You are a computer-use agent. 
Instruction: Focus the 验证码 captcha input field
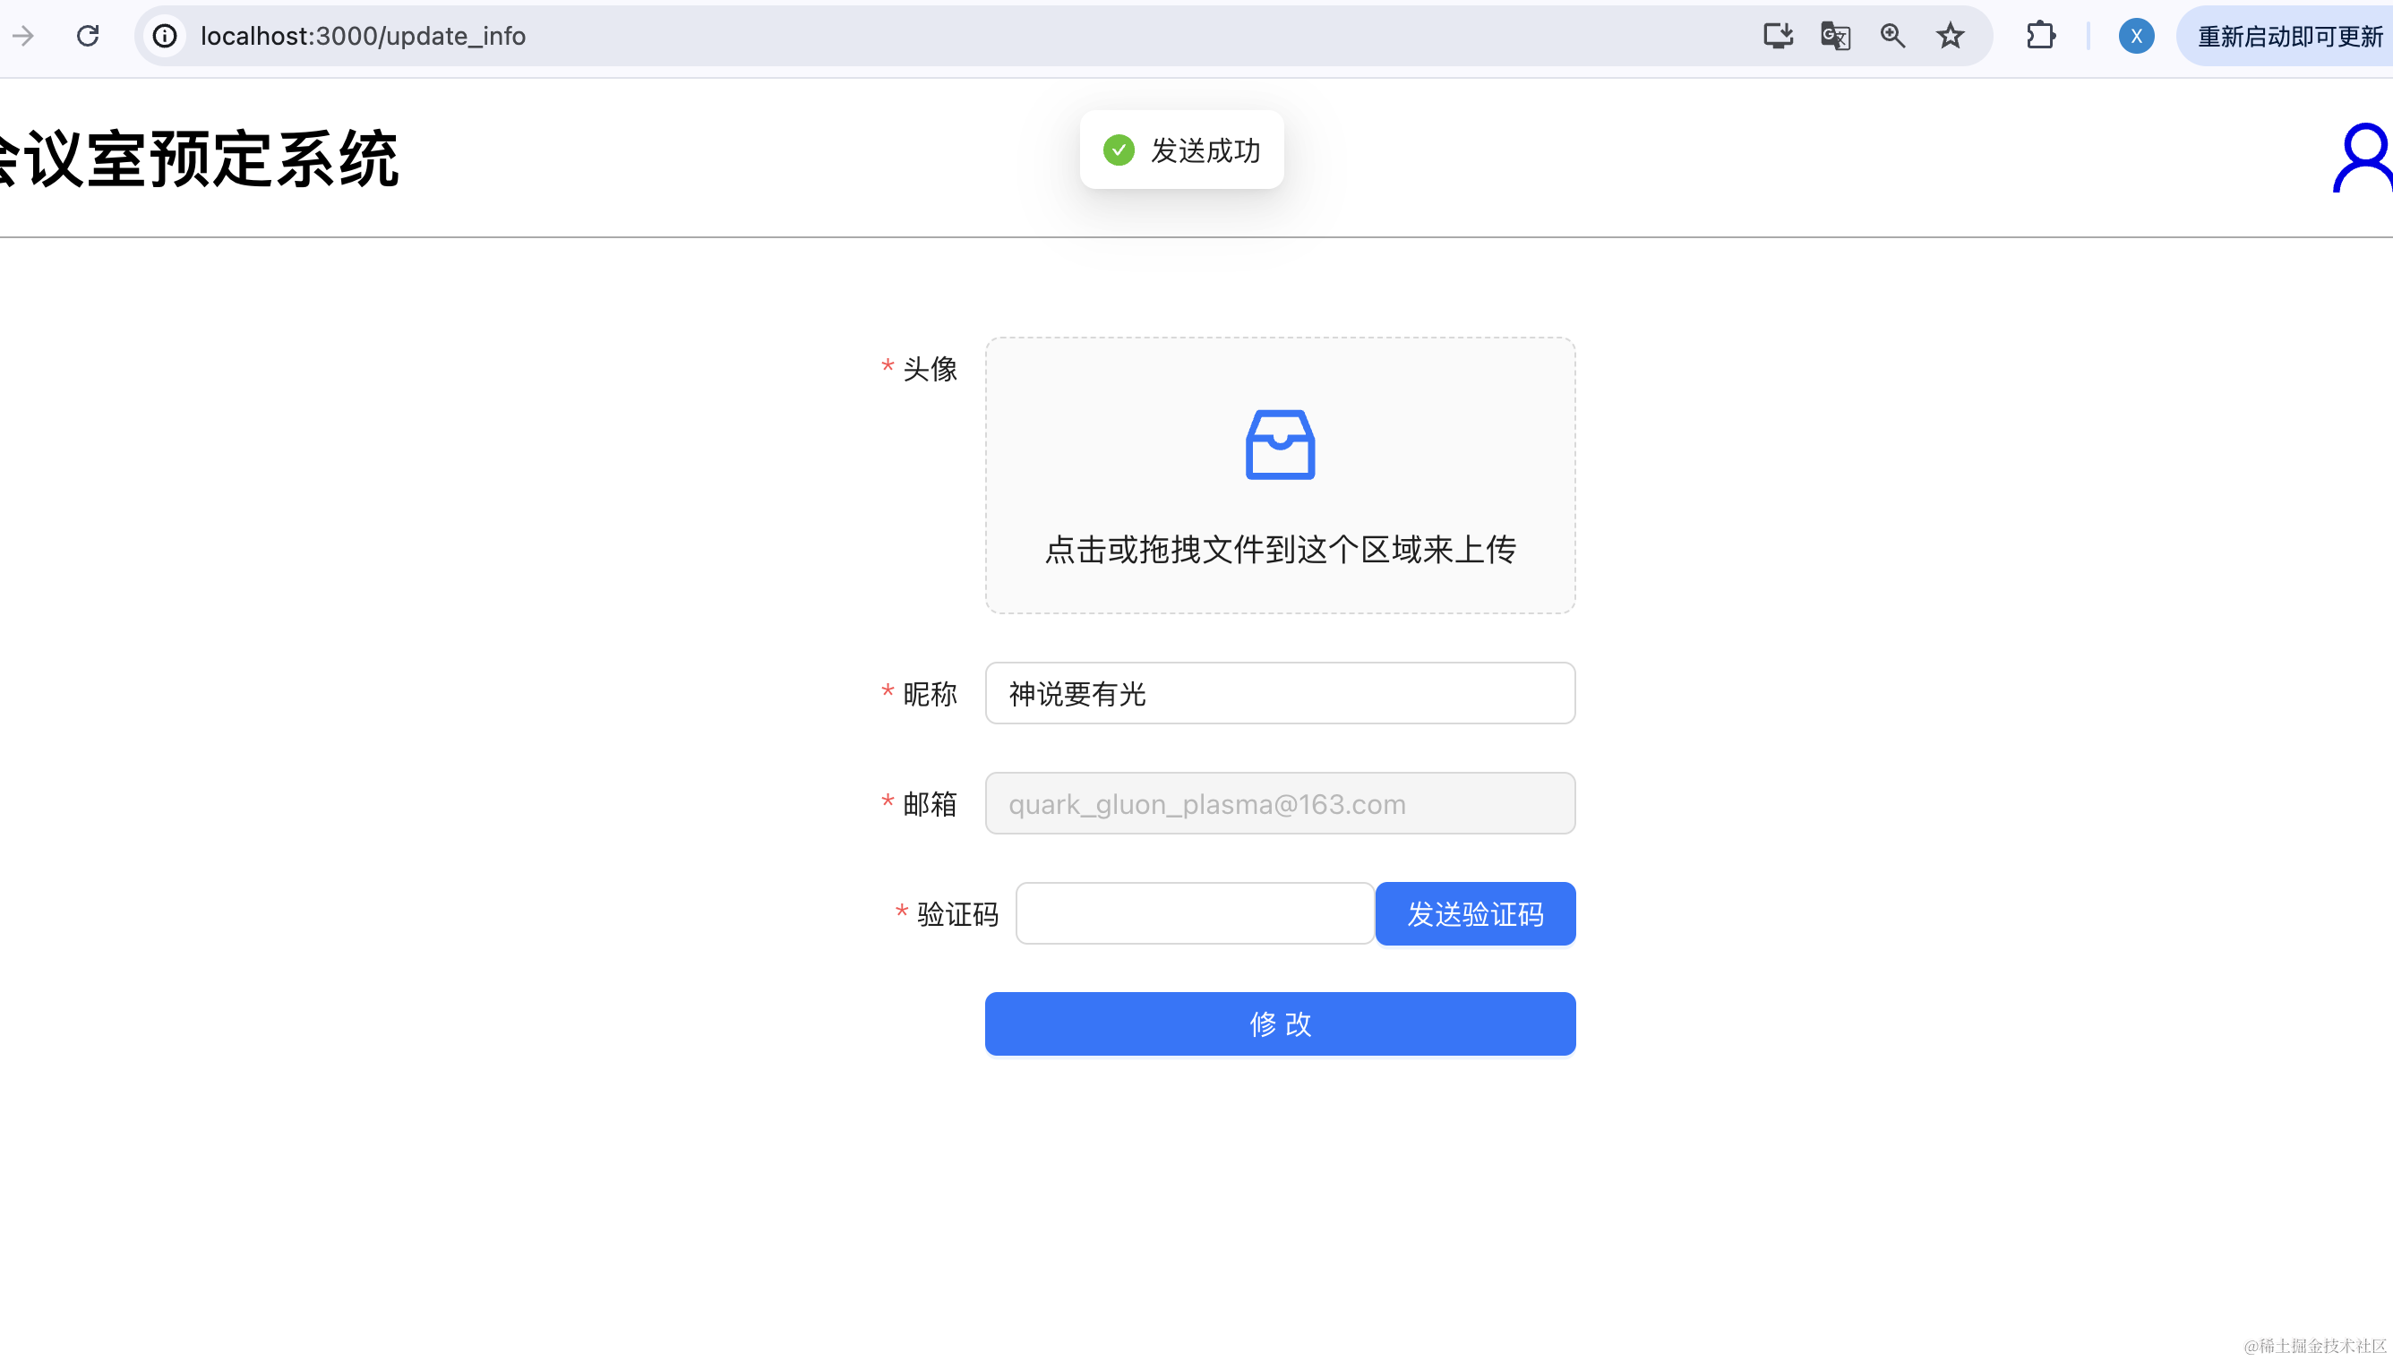(x=1194, y=913)
